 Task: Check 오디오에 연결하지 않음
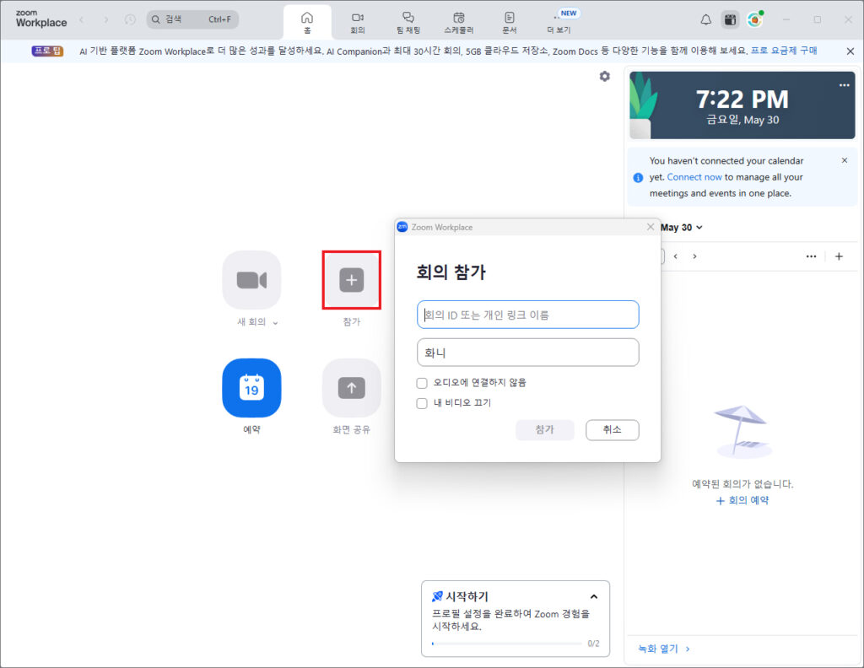[x=422, y=383]
